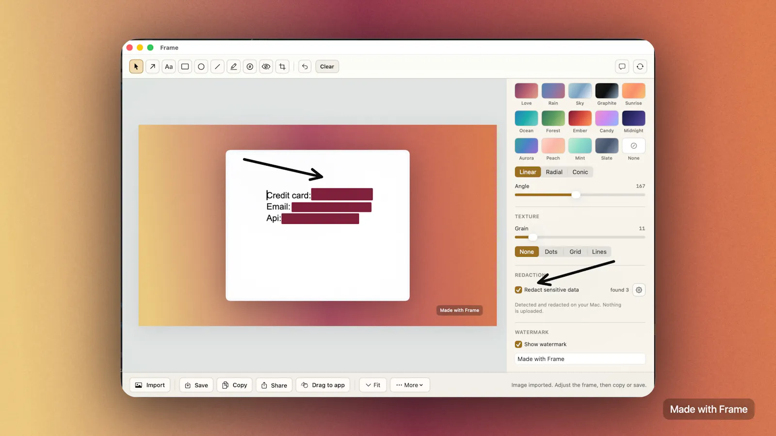Select the Aa text tool

pyautogui.click(x=169, y=66)
